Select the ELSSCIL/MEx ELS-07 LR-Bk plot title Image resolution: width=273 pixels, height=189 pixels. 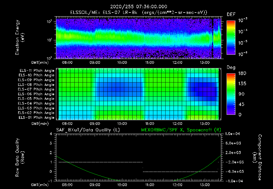139,13
